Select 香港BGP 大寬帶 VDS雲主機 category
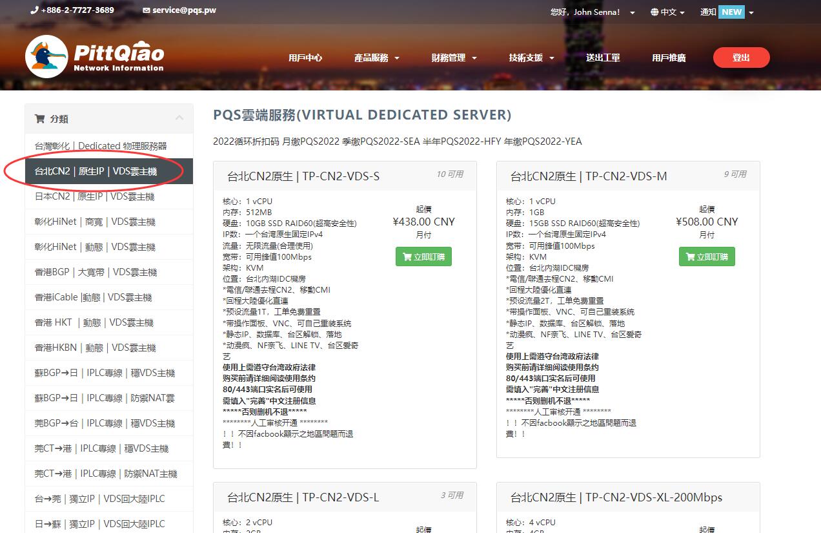Screen dimensions: 821x533 click(x=109, y=272)
